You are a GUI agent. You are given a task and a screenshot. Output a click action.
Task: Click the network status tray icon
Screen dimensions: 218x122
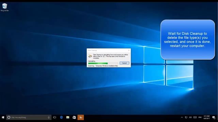[x=186, y=118]
